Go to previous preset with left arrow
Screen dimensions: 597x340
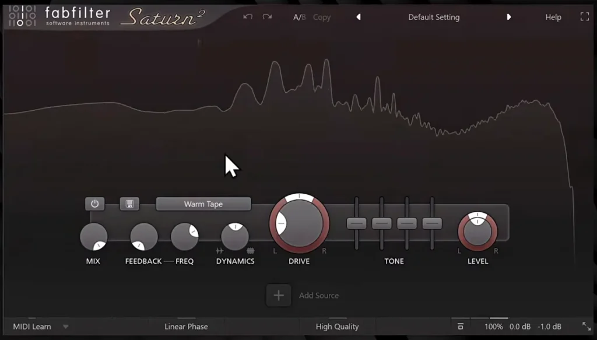(359, 17)
